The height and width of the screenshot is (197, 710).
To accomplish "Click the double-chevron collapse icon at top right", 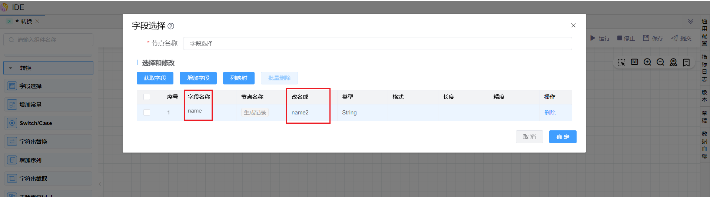I will [x=691, y=21].
